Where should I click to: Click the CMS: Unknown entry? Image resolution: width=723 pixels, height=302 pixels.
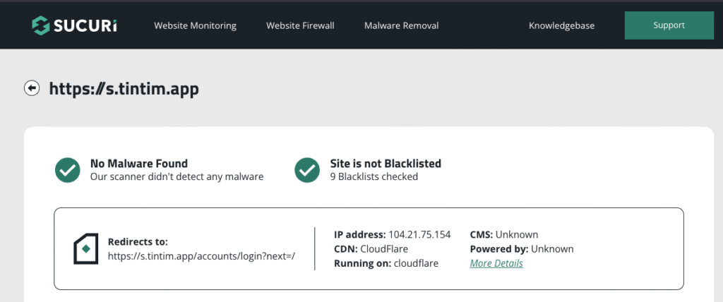click(504, 234)
